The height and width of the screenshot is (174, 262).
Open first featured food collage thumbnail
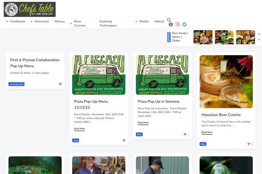pos(203,37)
